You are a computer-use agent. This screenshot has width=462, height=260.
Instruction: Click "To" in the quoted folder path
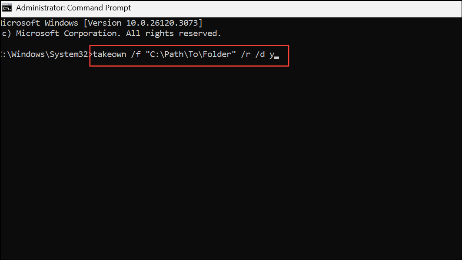(x=193, y=54)
